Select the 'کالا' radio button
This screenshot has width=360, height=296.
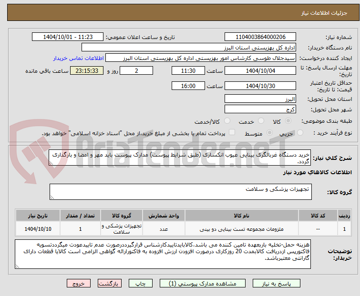click(288, 121)
